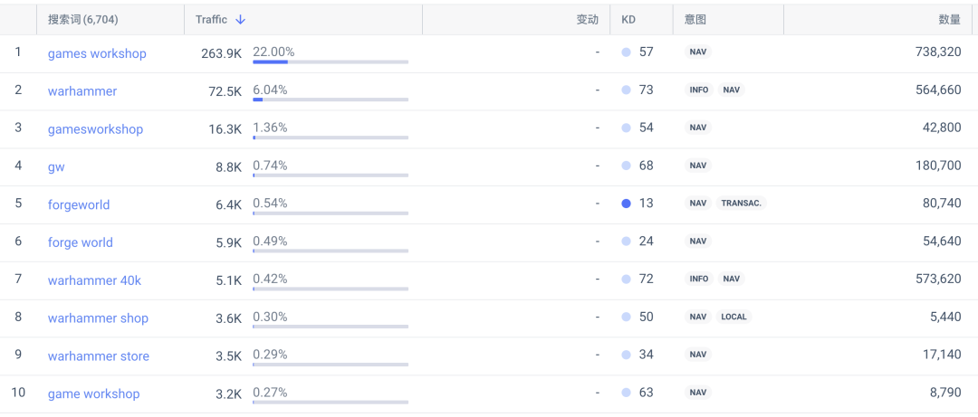The height and width of the screenshot is (417, 978).
Task: Open the 'gamesworkshop' keyword link
Action: [x=95, y=129]
